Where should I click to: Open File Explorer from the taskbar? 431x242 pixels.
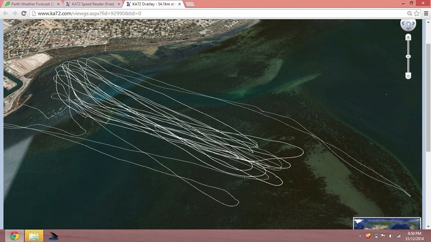[x=34, y=236]
